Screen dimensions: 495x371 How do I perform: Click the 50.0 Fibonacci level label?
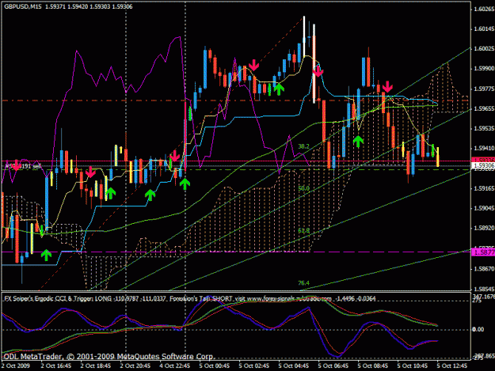[303, 188]
